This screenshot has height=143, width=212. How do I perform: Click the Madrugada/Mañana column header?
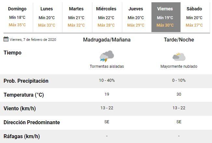coord(107,40)
